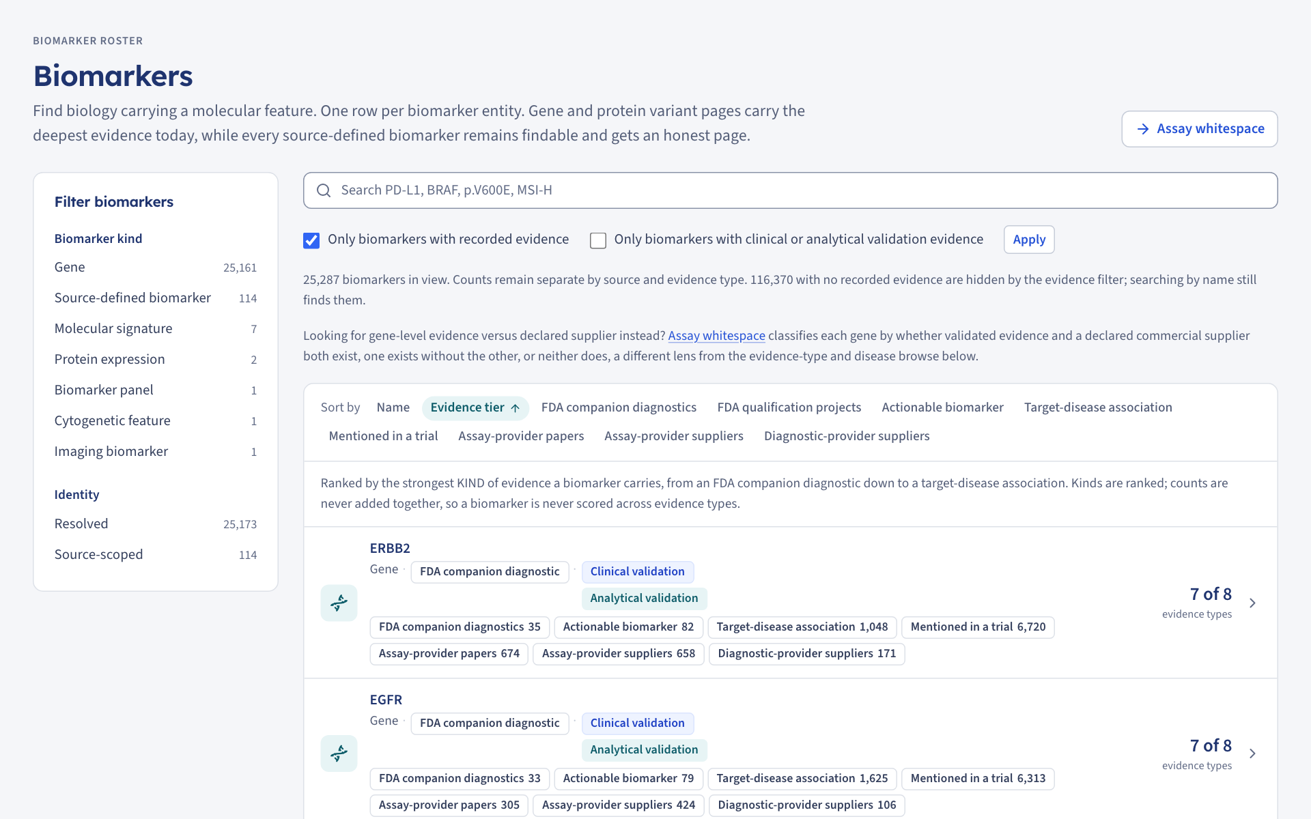The image size is (1311, 819).
Task: Filter identity by Source-scoped
Action: tap(156, 555)
